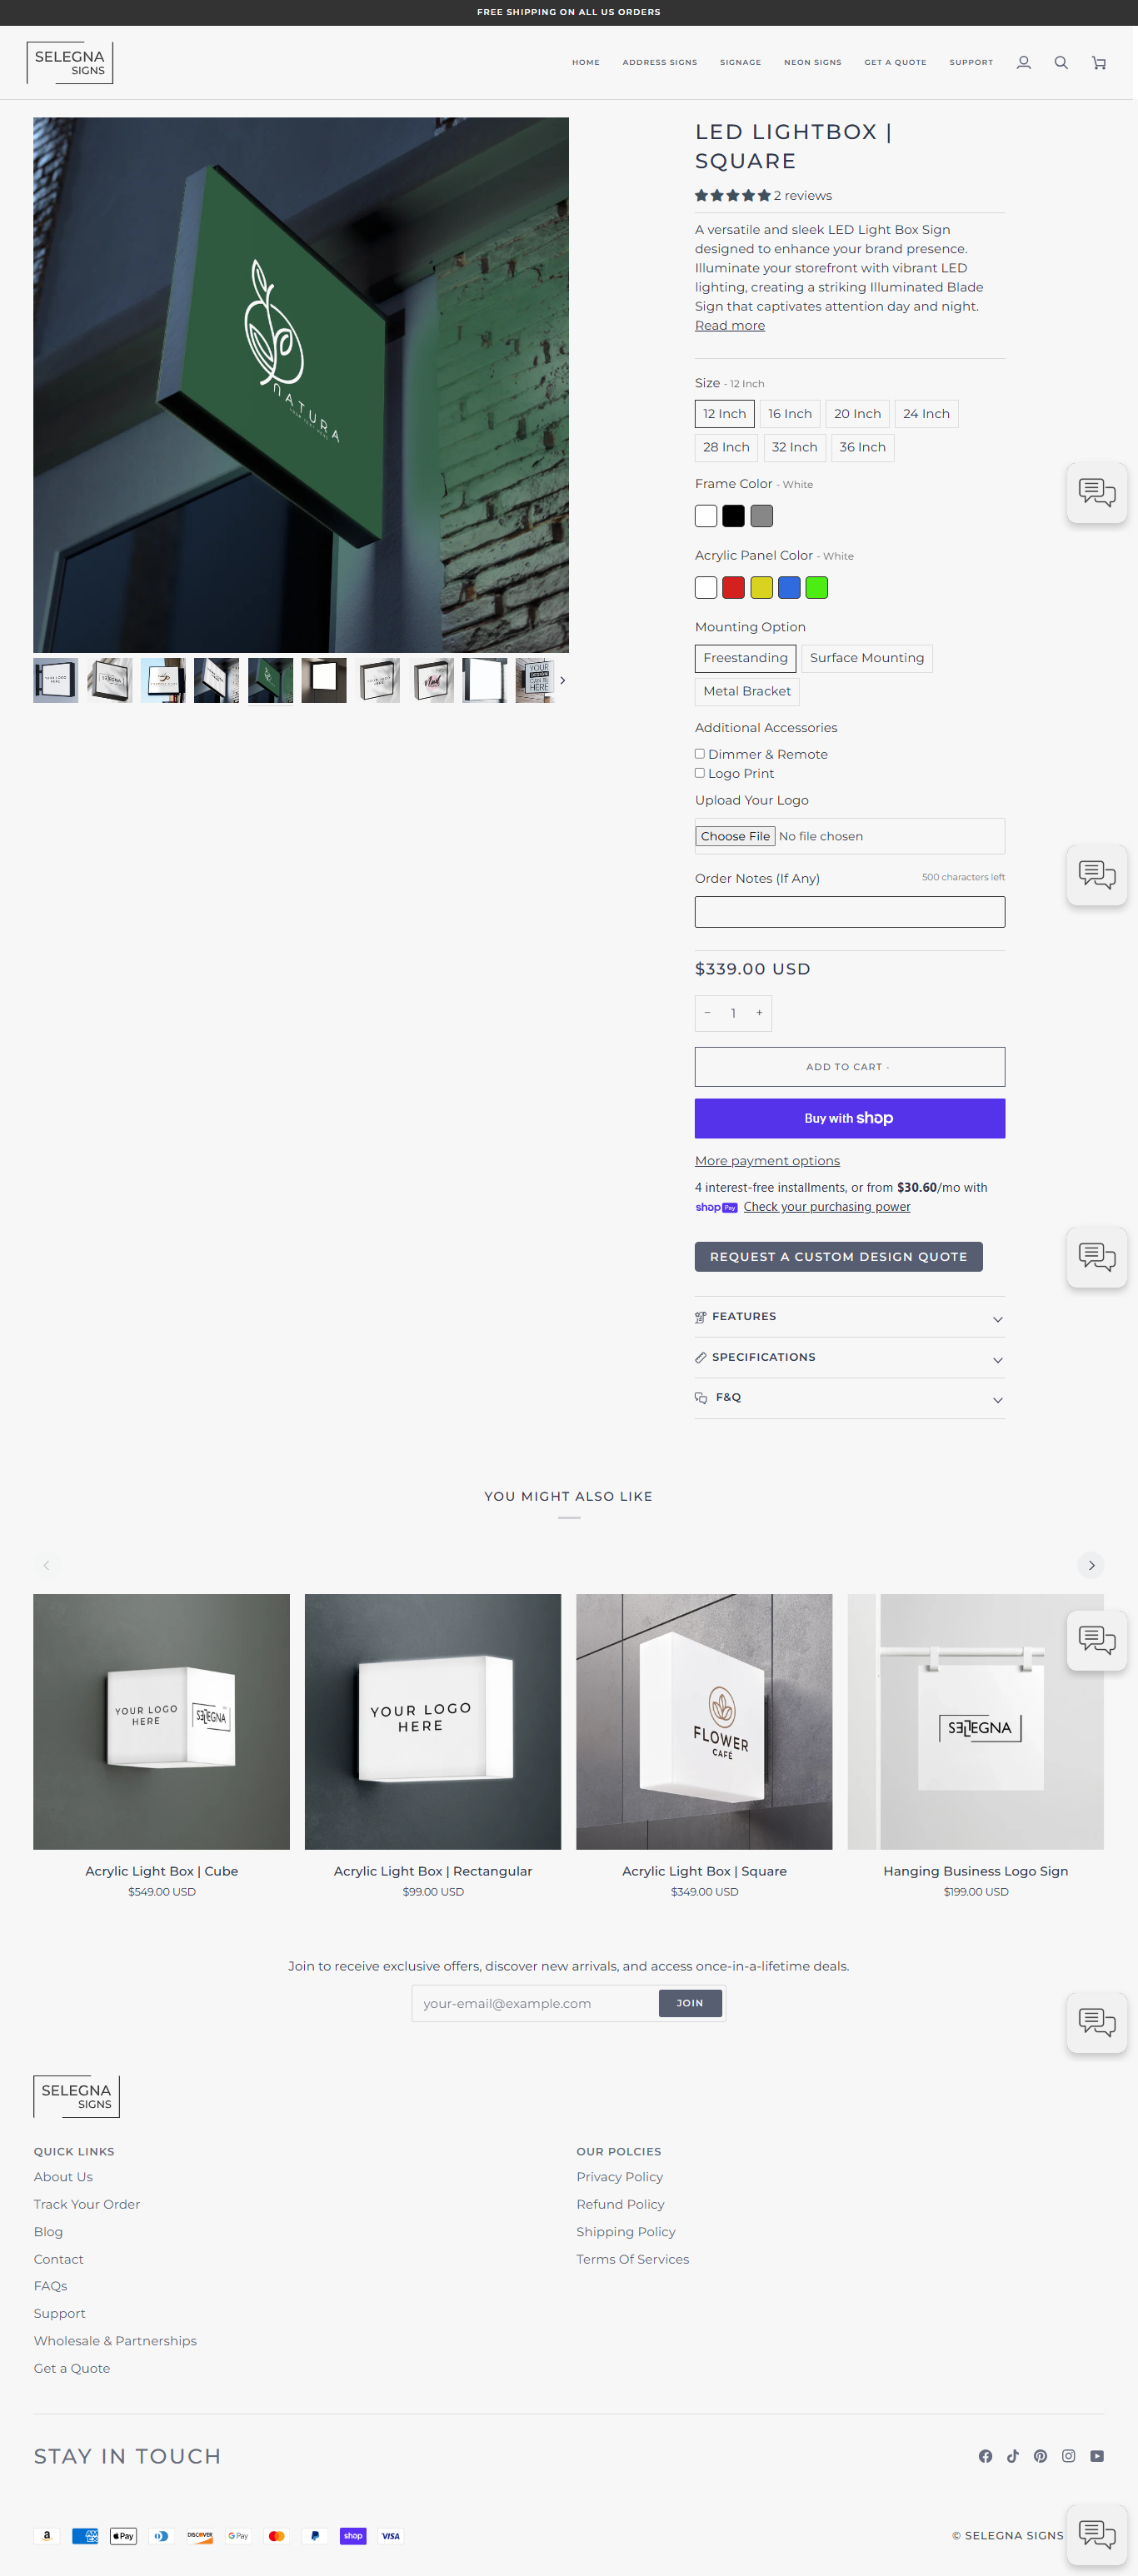This screenshot has width=1138, height=2576.
Task: Open the Neon Signs menu
Action: pyautogui.click(x=812, y=63)
